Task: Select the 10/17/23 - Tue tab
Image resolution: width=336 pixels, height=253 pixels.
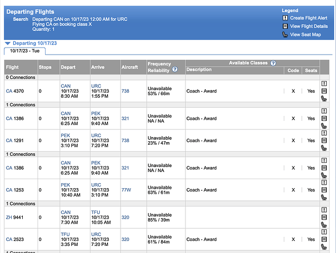Action: coord(25,51)
